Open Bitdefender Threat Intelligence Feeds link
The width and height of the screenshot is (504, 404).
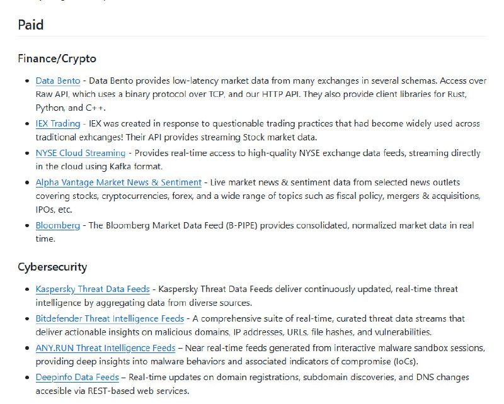pos(110,318)
